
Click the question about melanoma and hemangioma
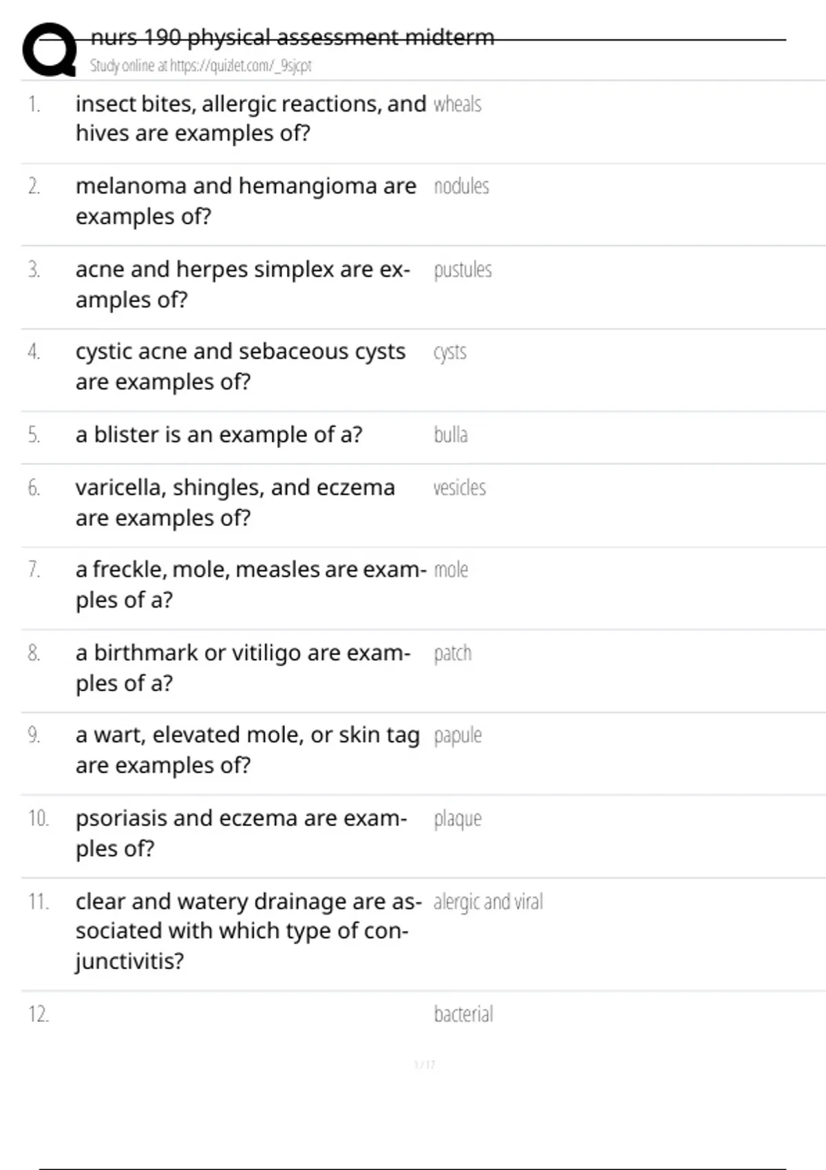[246, 201]
